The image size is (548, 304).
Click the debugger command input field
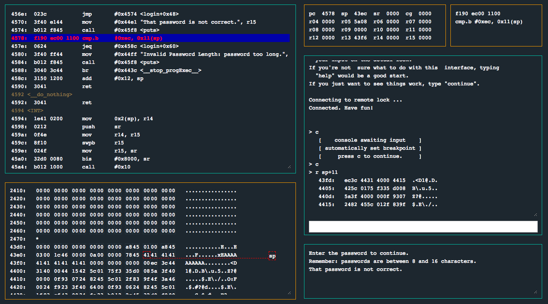[423, 227]
